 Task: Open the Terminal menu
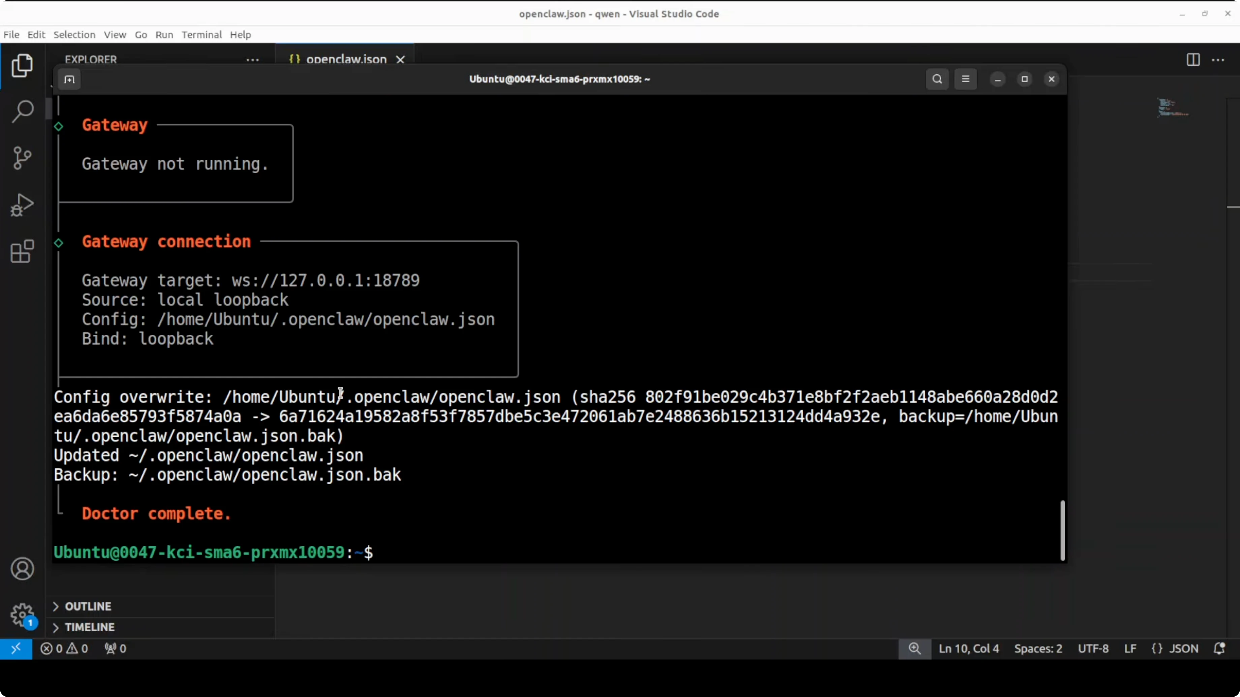pyautogui.click(x=201, y=35)
